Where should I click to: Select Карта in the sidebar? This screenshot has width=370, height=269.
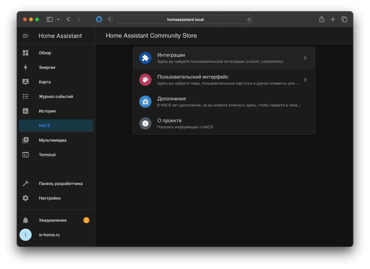(x=56, y=82)
